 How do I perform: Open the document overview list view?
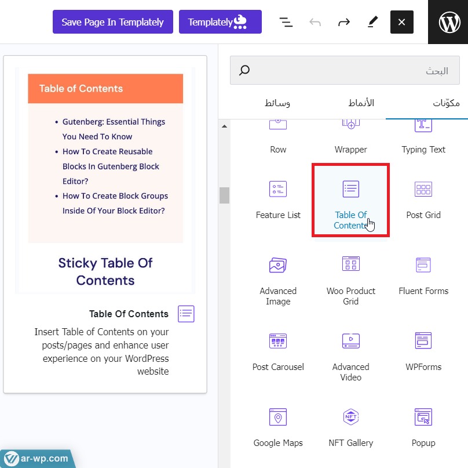[286, 22]
